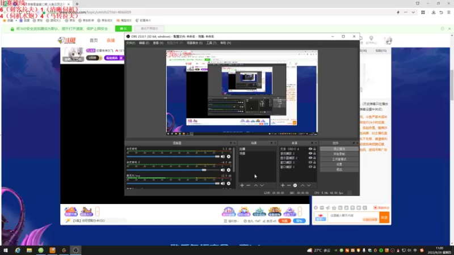This screenshot has width=454, height=255.
Task: Open the 查看(V) menu in OBS
Action: (158, 43)
